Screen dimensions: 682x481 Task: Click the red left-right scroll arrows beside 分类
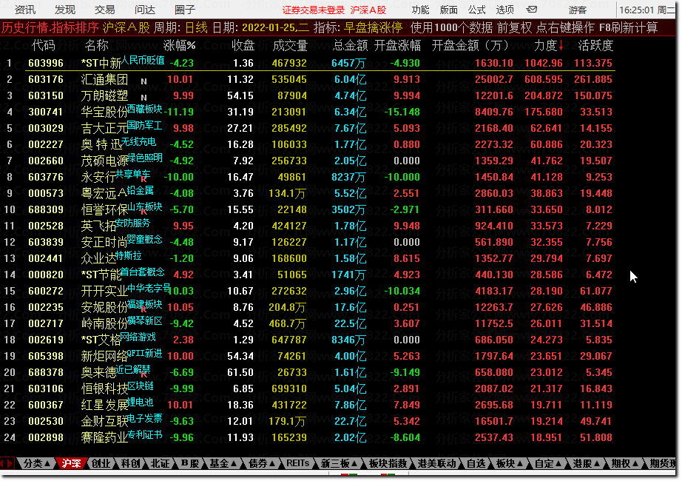(x=7, y=463)
